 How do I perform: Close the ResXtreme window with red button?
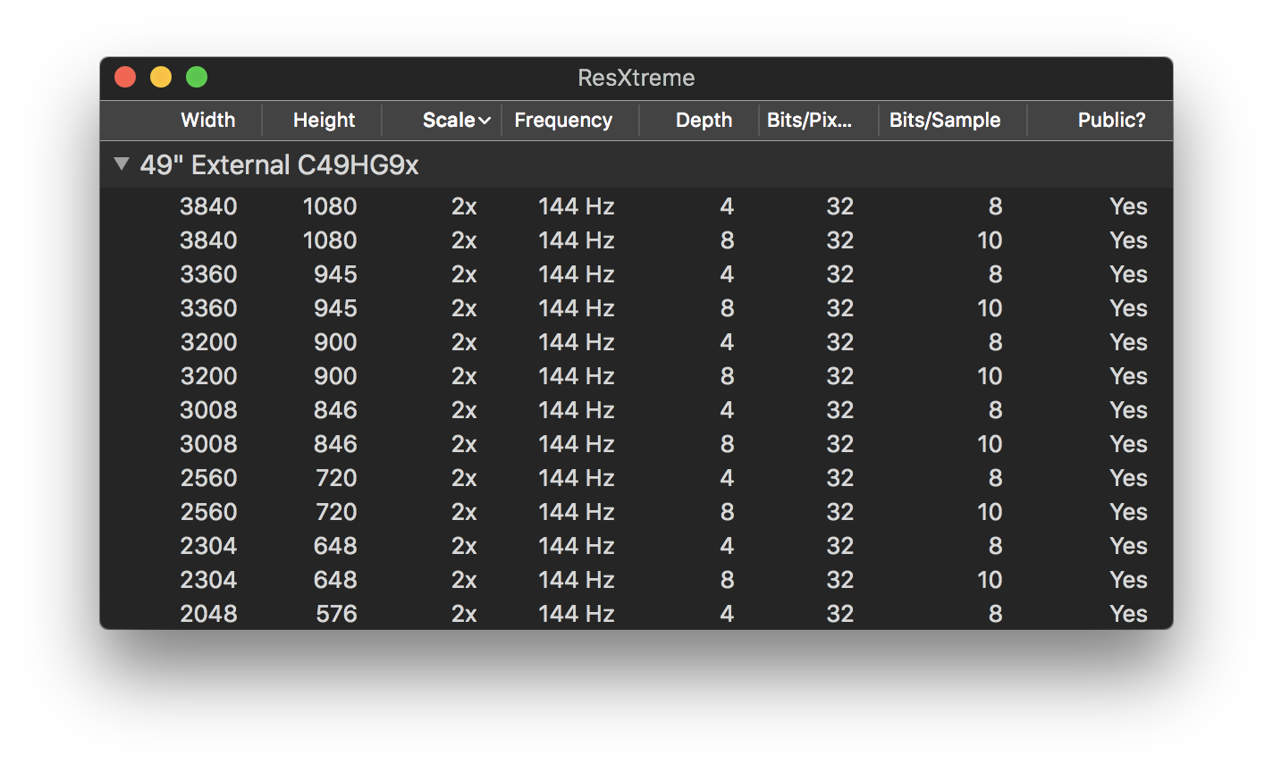coord(125,78)
